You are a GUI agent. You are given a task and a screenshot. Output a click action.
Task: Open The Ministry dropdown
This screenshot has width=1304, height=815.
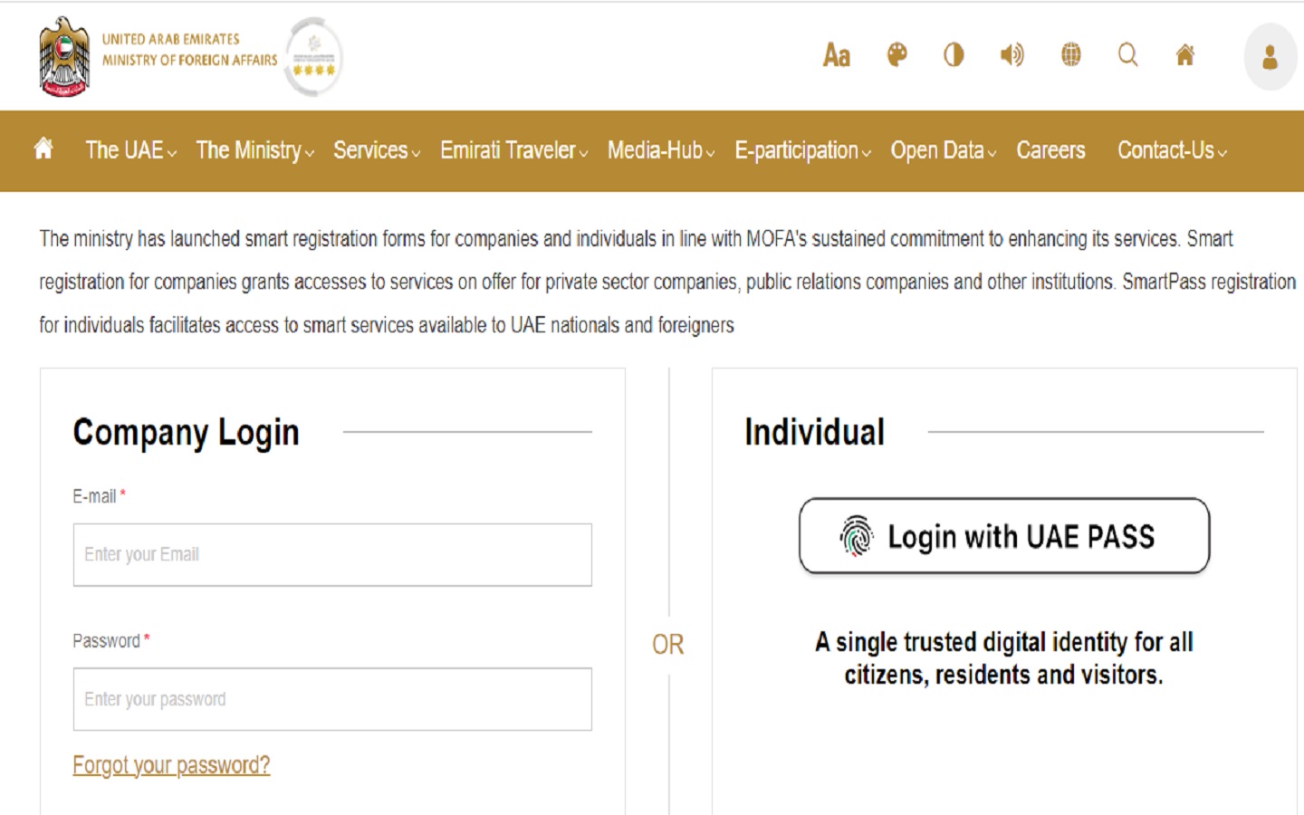249,150
